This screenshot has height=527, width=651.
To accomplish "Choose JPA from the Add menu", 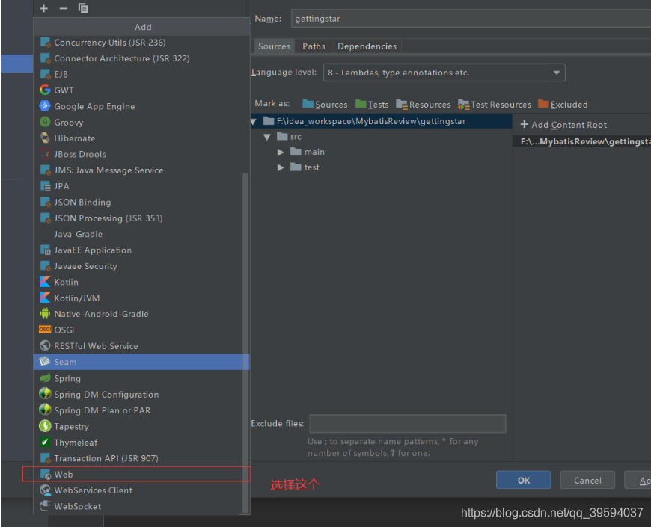I will pyautogui.click(x=141, y=186).
